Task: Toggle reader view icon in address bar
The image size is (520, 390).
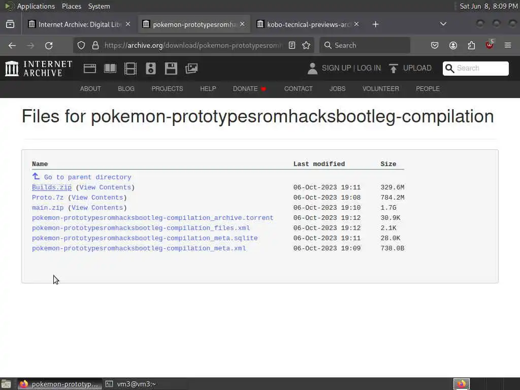Action: 292,45
